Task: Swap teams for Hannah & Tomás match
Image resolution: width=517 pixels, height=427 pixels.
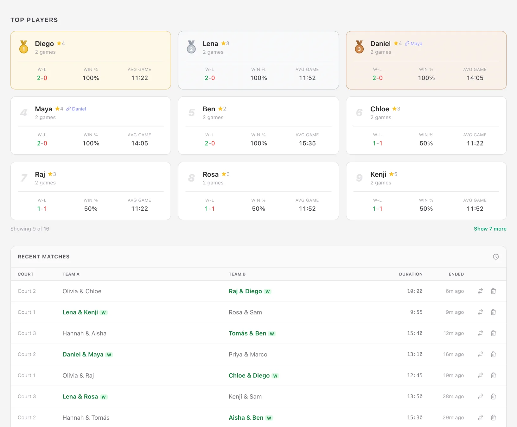Action: coord(480,418)
